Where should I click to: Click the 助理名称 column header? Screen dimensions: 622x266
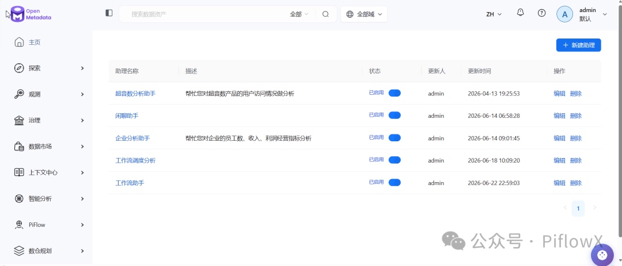point(127,71)
